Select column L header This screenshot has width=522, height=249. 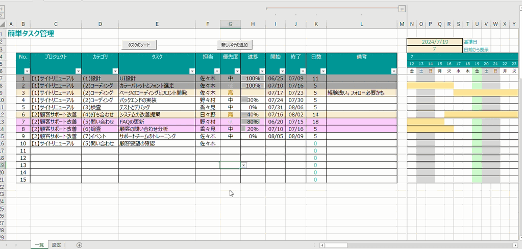coord(362,24)
